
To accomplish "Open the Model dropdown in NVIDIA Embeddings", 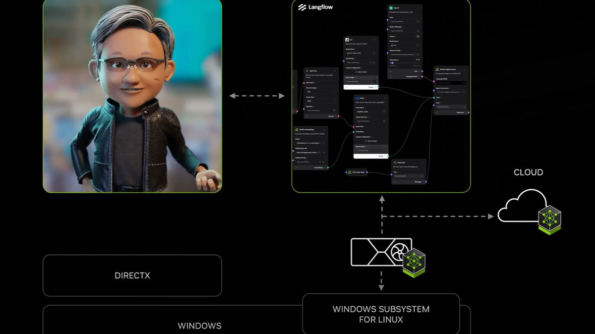I will pos(310,143).
